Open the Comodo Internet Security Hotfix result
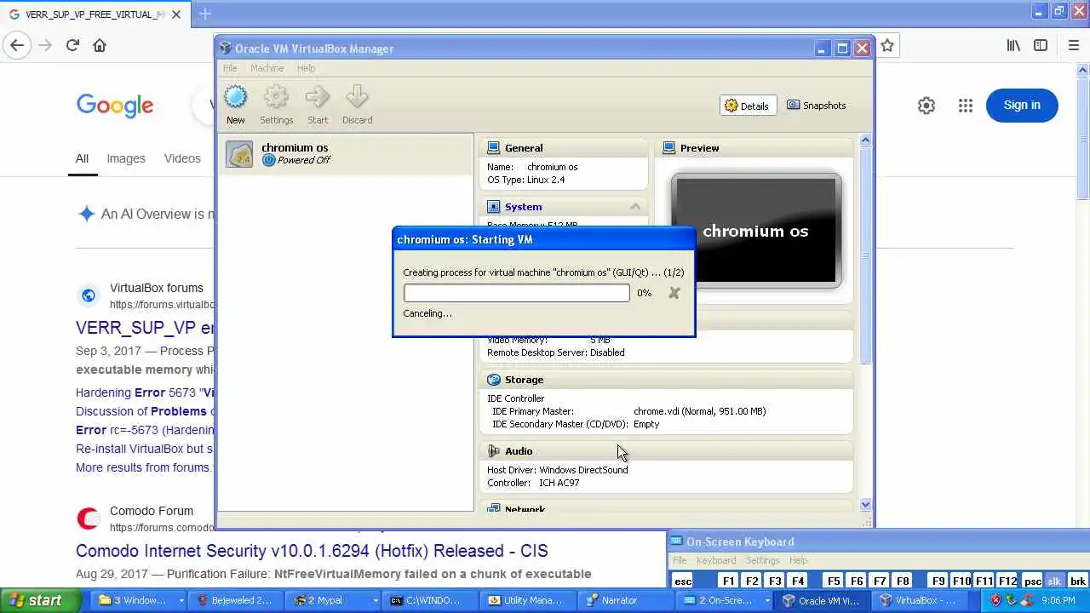 [312, 551]
